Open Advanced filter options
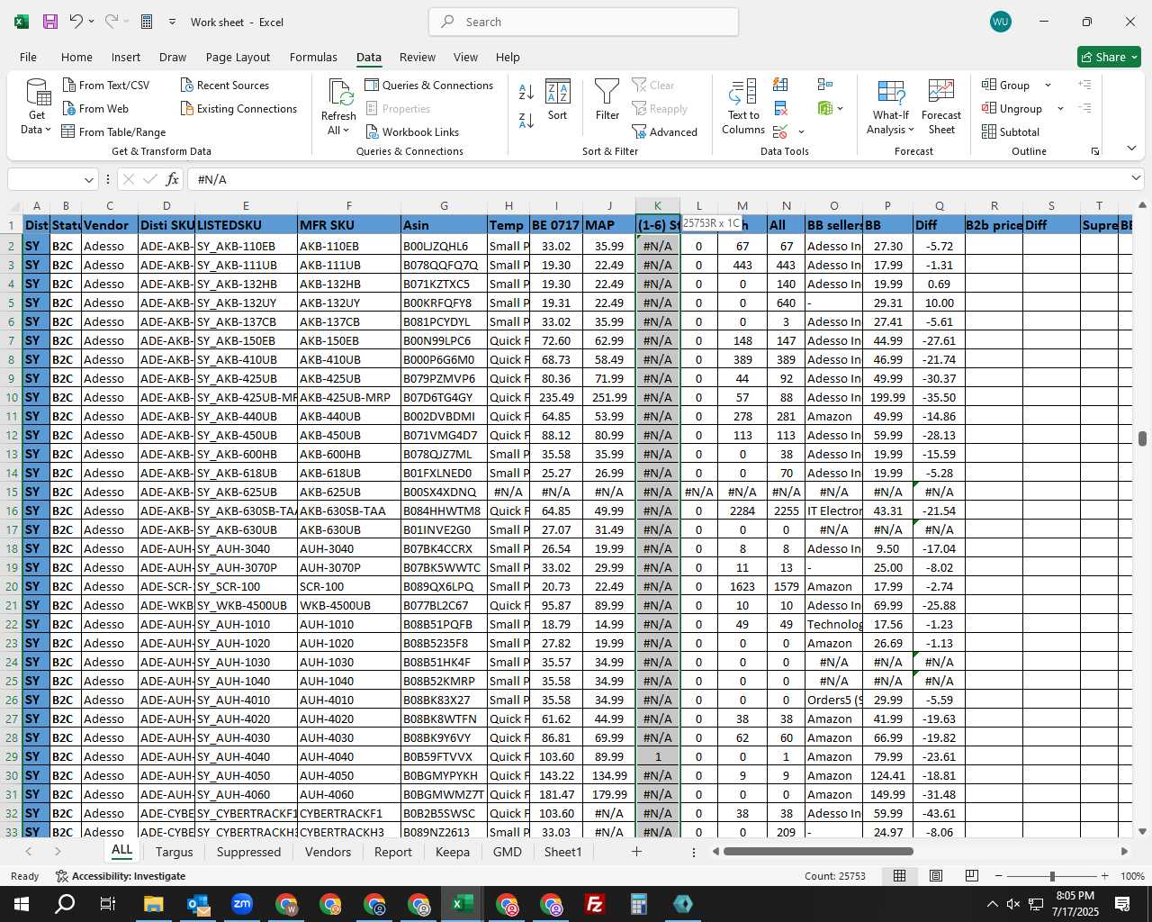The height and width of the screenshot is (922, 1152). [x=665, y=131]
